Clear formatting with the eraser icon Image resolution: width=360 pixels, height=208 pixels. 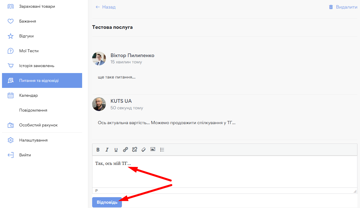[144, 150]
